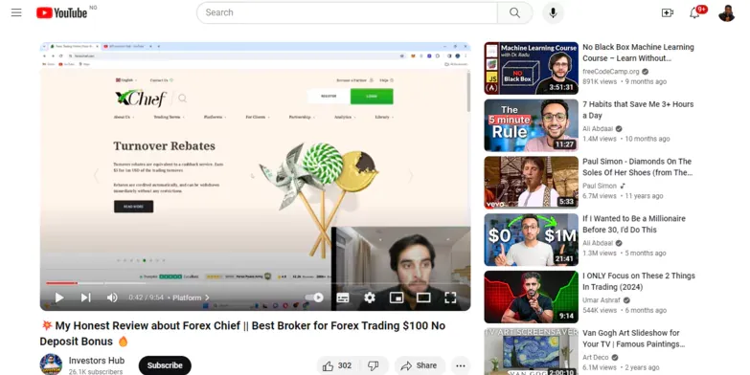Click the 0:42 / 9:54 time display
Image resolution: width=750 pixels, height=375 pixels.
pos(146,298)
